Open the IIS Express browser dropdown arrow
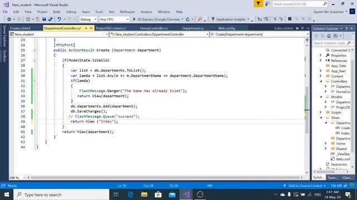The width and height of the screenshot is (357, 200). (x=182, y=19)
